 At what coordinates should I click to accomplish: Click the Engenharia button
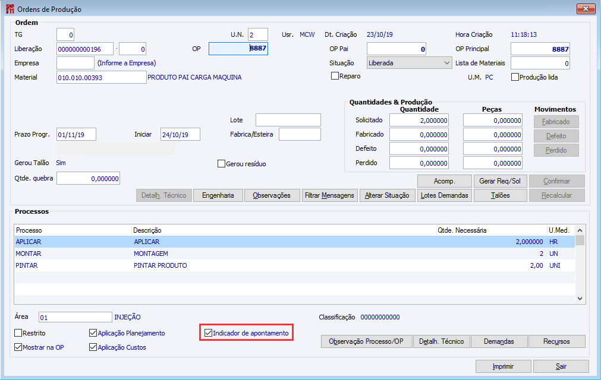tap(218, 195)
